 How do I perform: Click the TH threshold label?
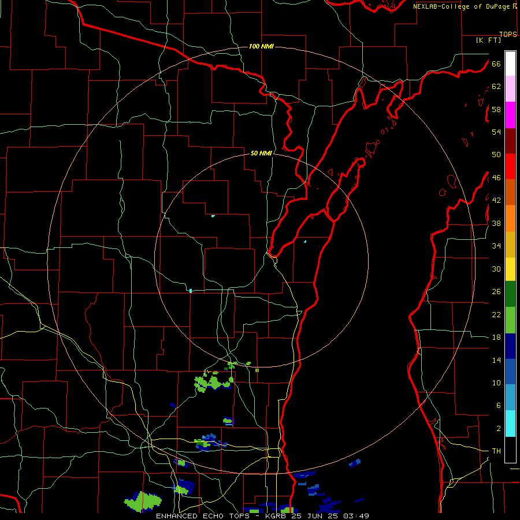pyautogui.click(x=496, y=451)
